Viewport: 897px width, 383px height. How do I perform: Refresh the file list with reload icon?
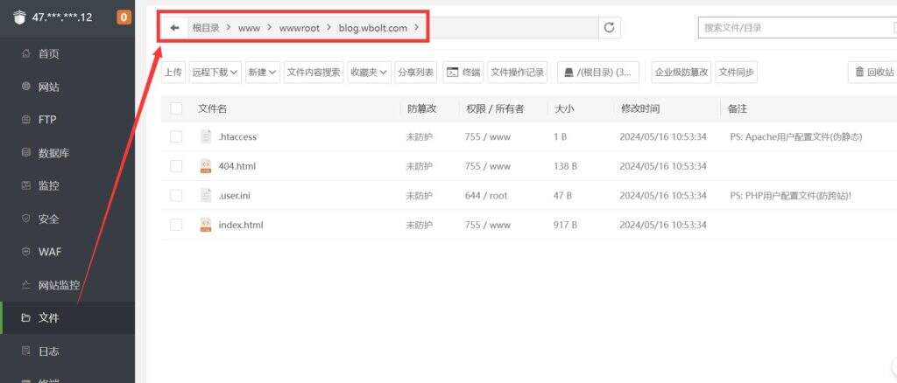coord(610,27)
